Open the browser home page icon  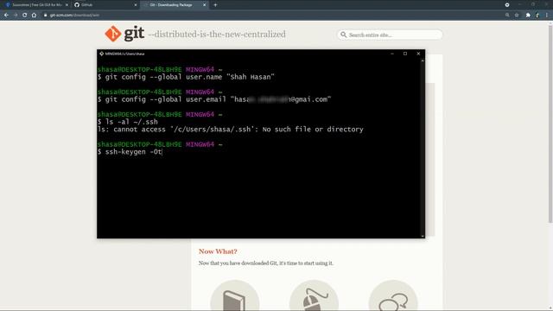coord(34,16)
